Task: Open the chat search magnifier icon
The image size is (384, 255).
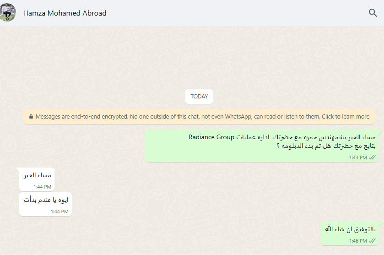Action: pos(373,13)
